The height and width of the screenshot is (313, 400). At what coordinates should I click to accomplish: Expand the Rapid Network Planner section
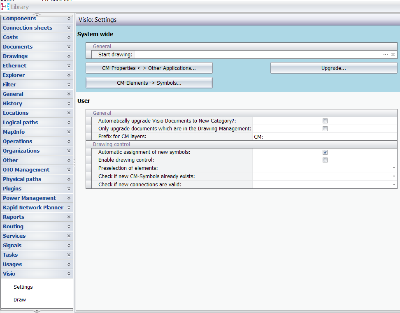click(x=37, y=207)
